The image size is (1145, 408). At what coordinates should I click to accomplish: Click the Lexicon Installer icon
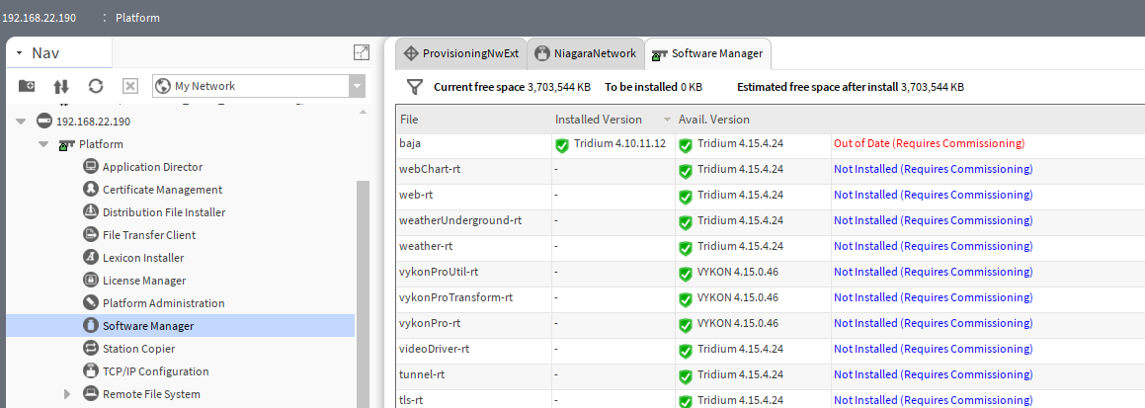[91, 257]
